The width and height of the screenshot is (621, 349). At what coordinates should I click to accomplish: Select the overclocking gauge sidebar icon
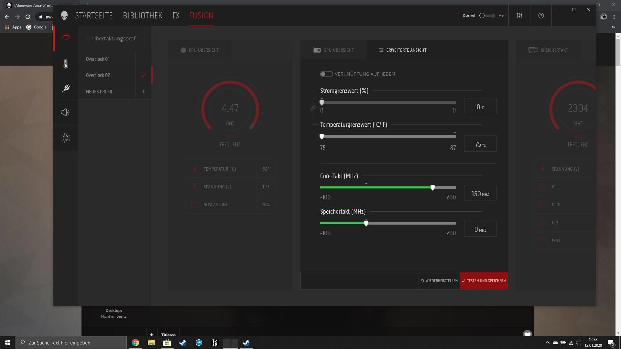pyautogui.click(x=66, y=38)
